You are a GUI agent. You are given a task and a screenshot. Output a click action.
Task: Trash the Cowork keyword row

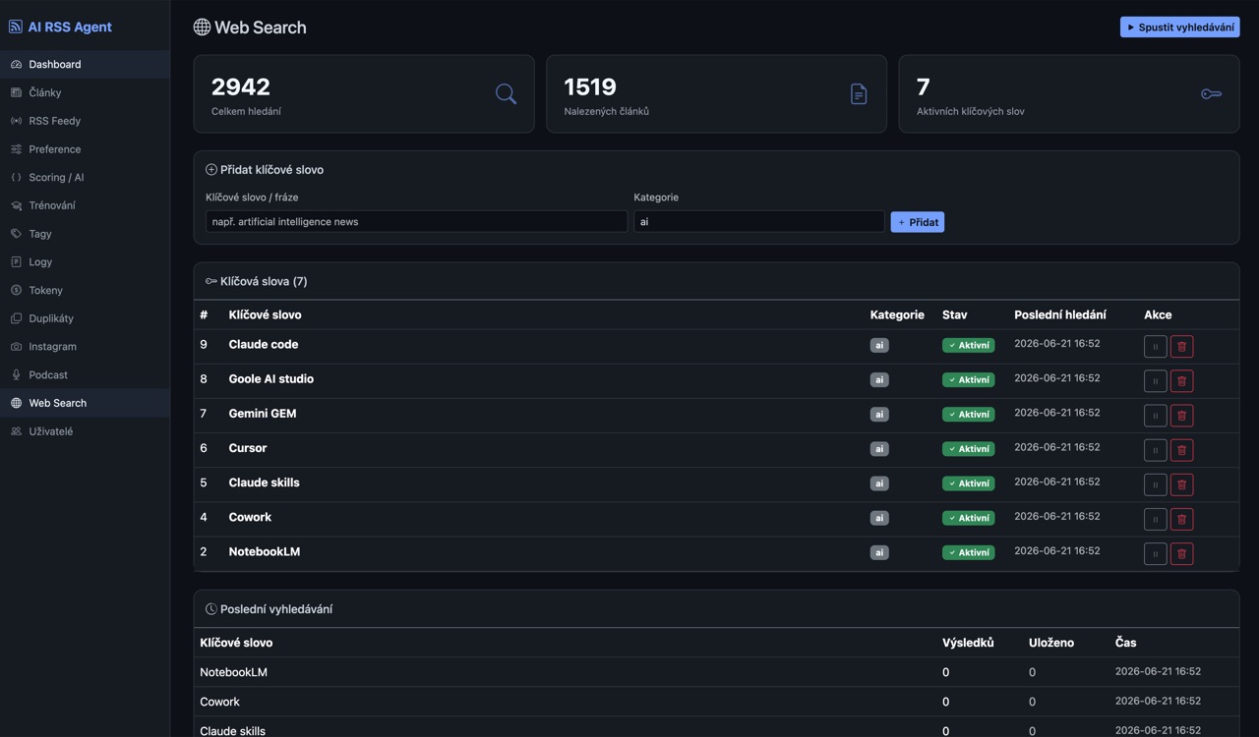(x=1182, y=518)
